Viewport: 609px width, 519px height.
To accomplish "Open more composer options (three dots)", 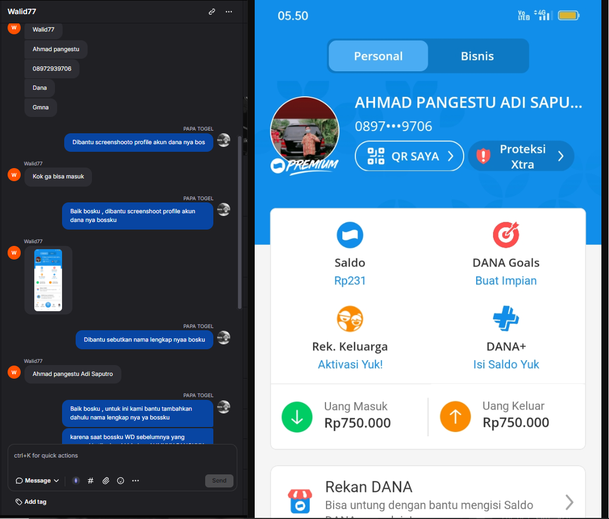I will coord(136,480).
